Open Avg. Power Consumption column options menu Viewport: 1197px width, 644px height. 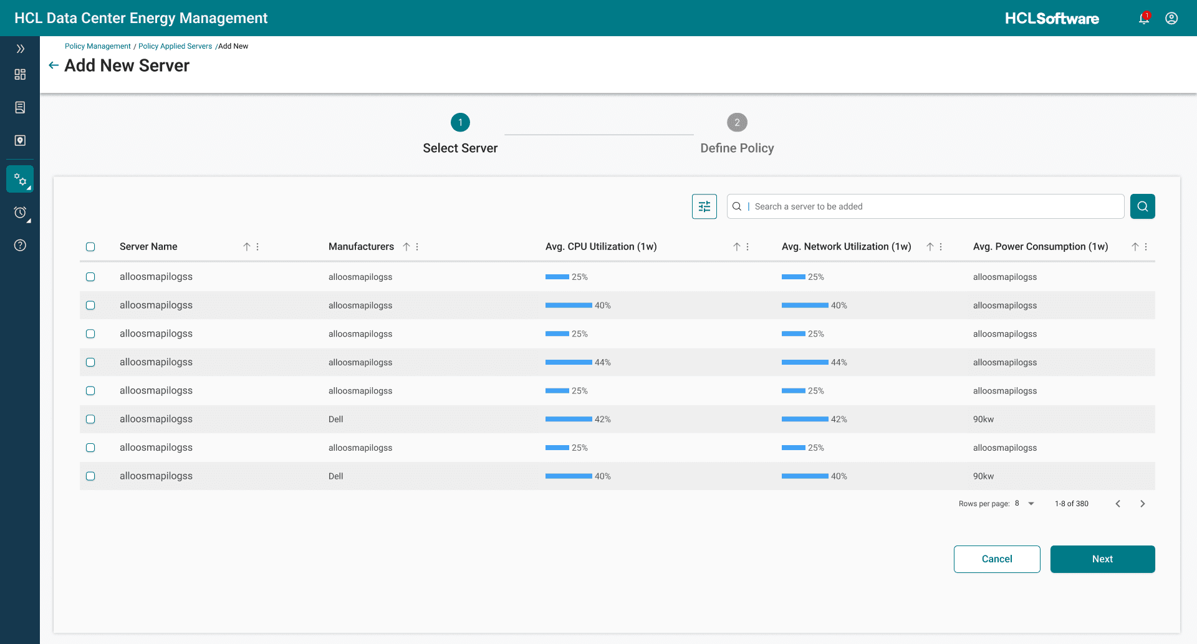[1146, 247]
